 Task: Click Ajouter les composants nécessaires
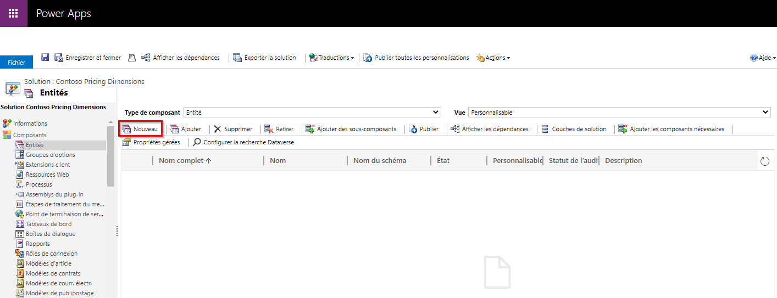pyautogui.click(x=671, y=129)
